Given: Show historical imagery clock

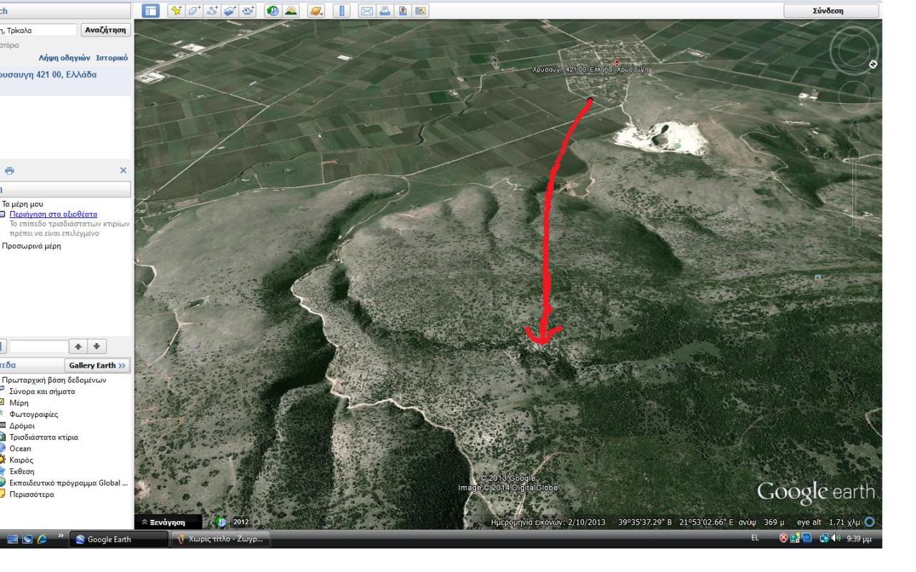Looking at the screenshot, I should pyautogui.click(x=273, y=11).
